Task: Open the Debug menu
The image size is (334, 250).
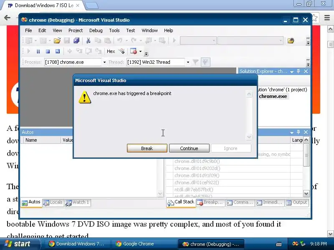Action: [x=96, y=30]
